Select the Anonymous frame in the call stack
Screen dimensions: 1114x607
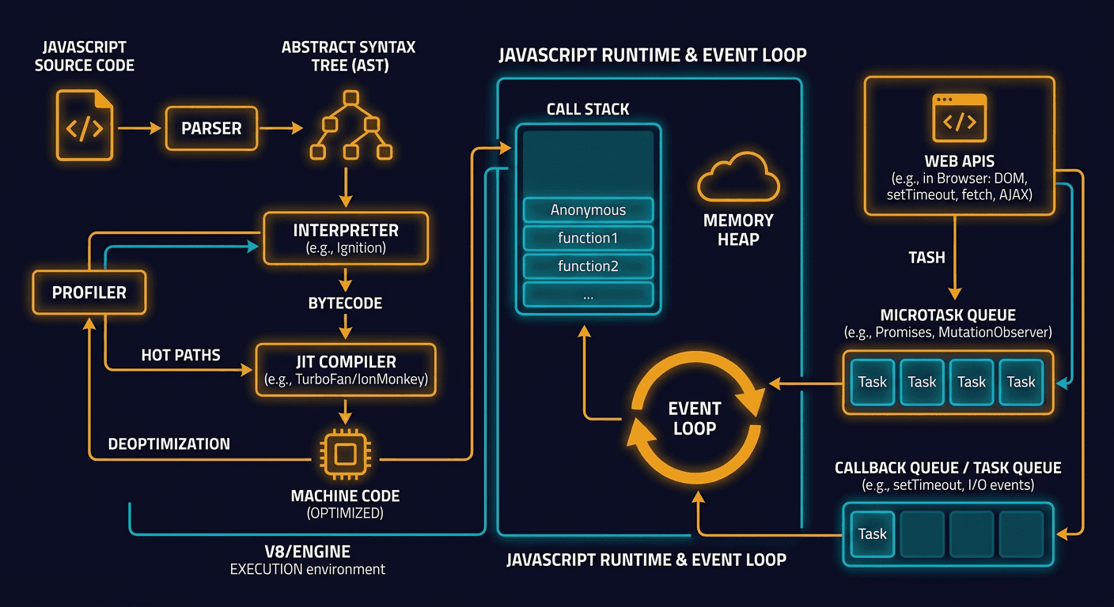pos(587,209)
